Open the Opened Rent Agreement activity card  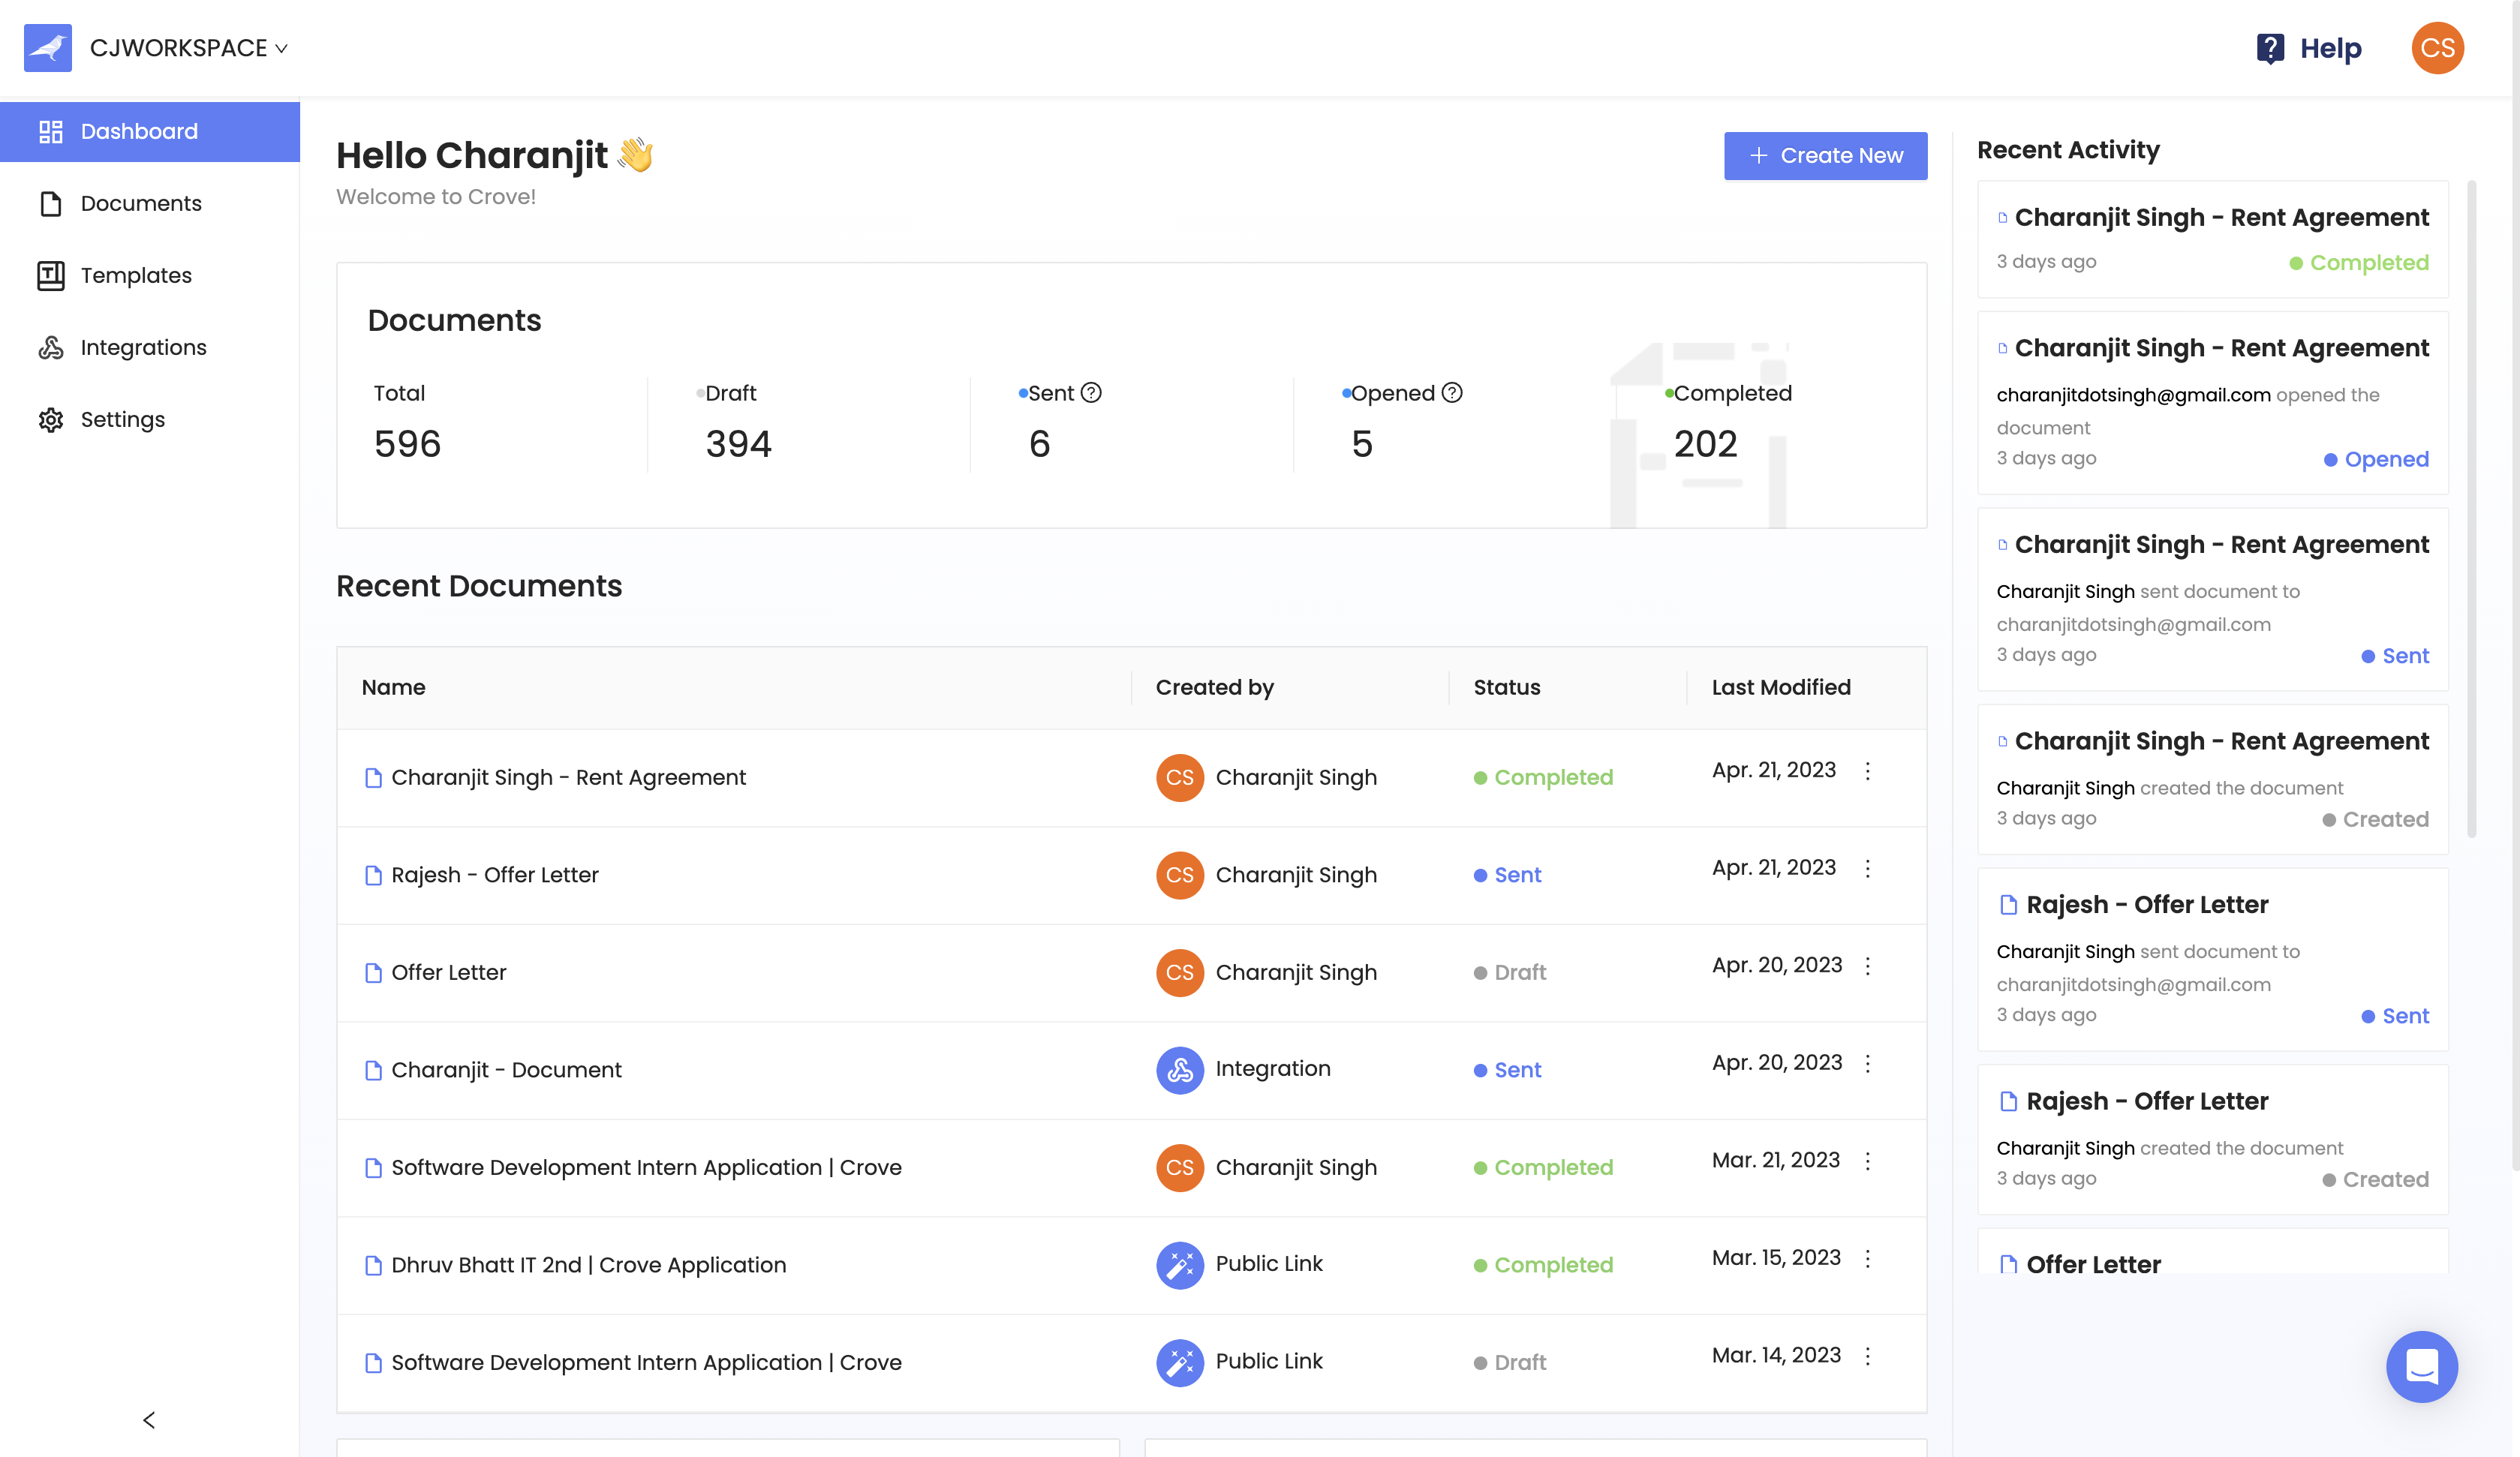[2212, 402]
